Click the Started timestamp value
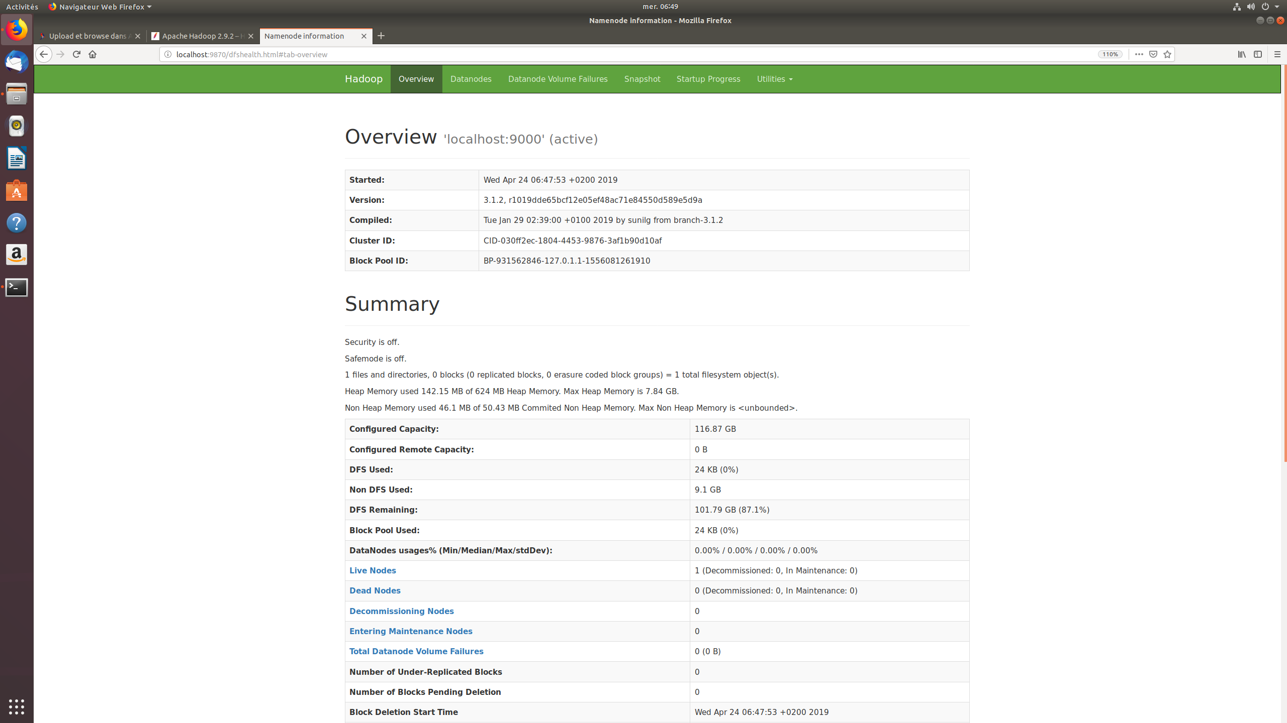Viewport: 1287px width, 723px height. (x=550, y=180)
